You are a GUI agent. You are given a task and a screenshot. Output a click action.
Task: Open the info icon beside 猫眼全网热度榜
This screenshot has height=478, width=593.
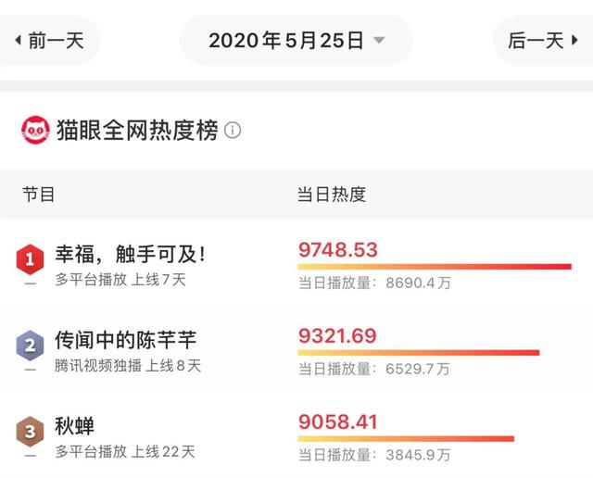(233, 130)
